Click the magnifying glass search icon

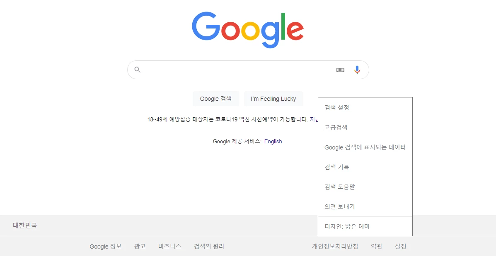point(137,69)
